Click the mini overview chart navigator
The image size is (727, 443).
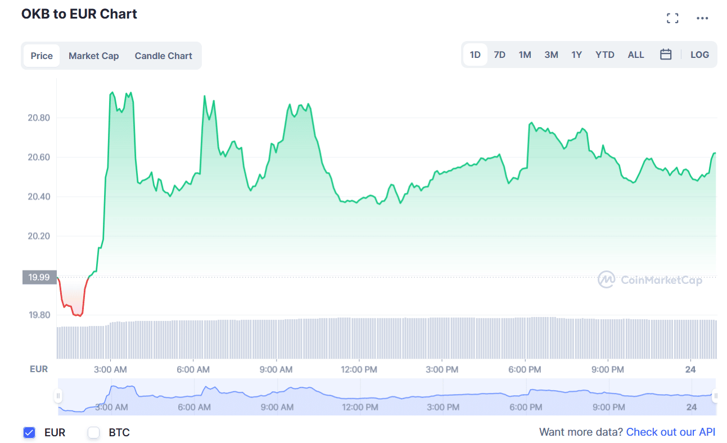(x=387, y=397)
